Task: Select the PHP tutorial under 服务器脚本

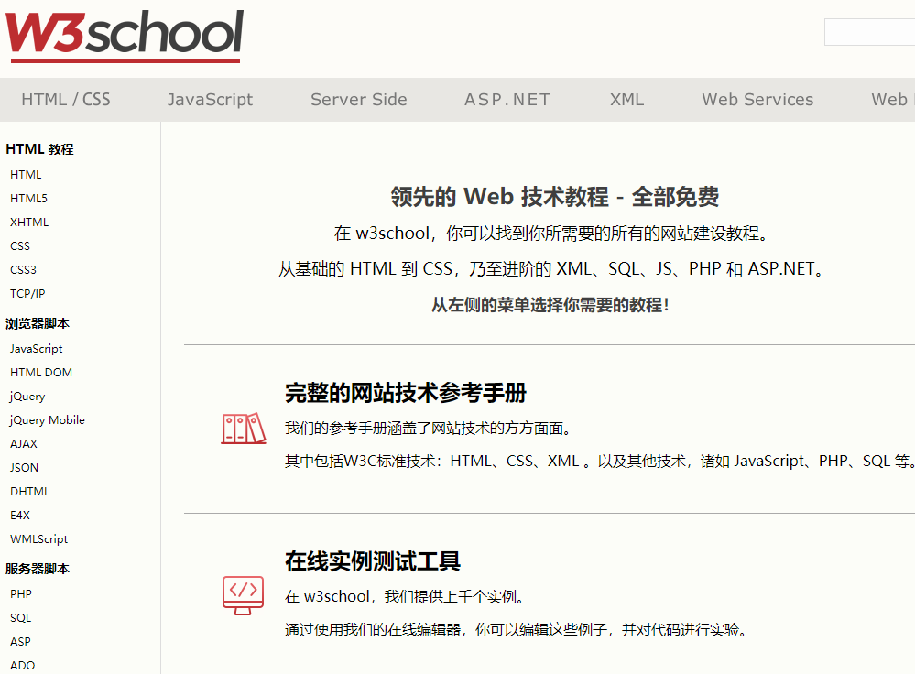Action: (x=21, y=593)
